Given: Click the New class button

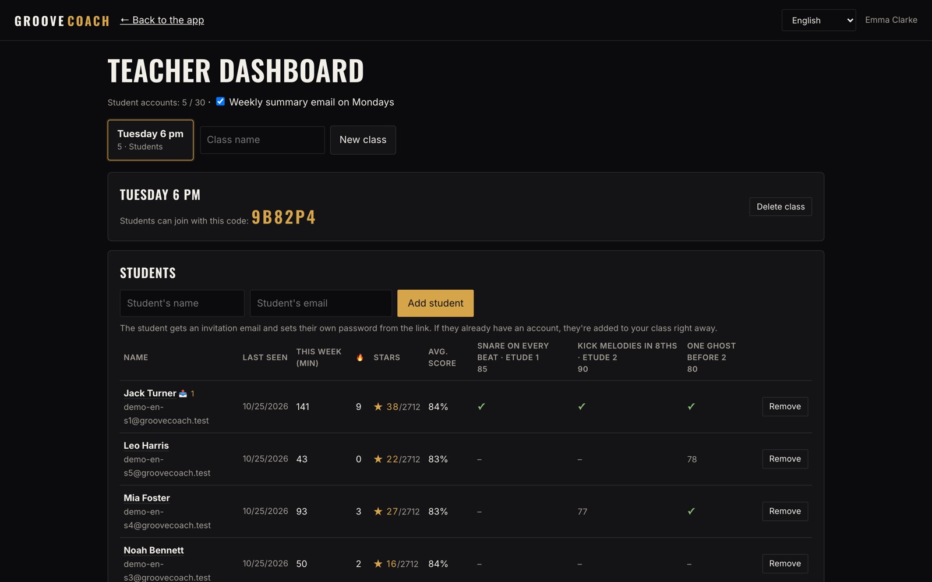Looking at the screenshot, I should point(363,140).
